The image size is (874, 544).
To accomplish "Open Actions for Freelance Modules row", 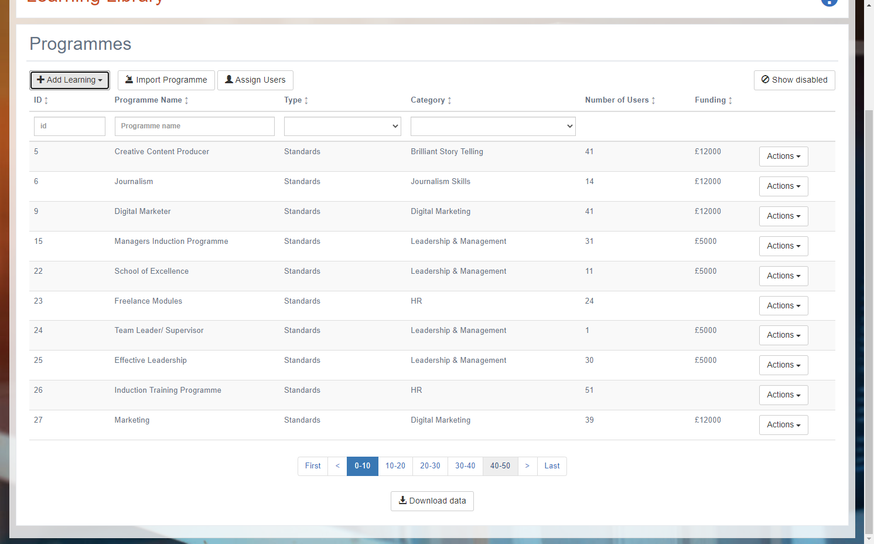I will coord(783,305).
